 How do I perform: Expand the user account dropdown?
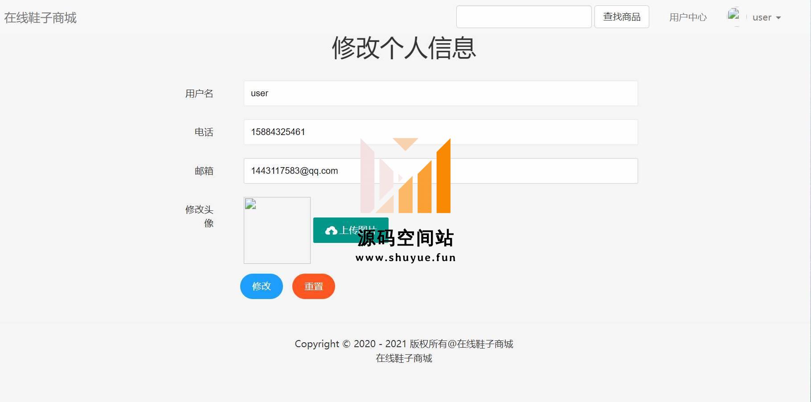[766, 17]
